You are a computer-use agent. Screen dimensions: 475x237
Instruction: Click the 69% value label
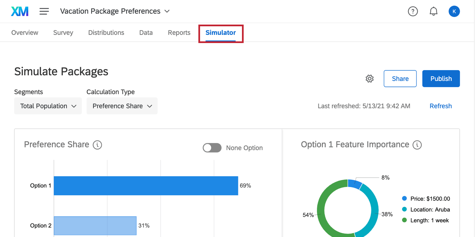(x=245, y=186)
